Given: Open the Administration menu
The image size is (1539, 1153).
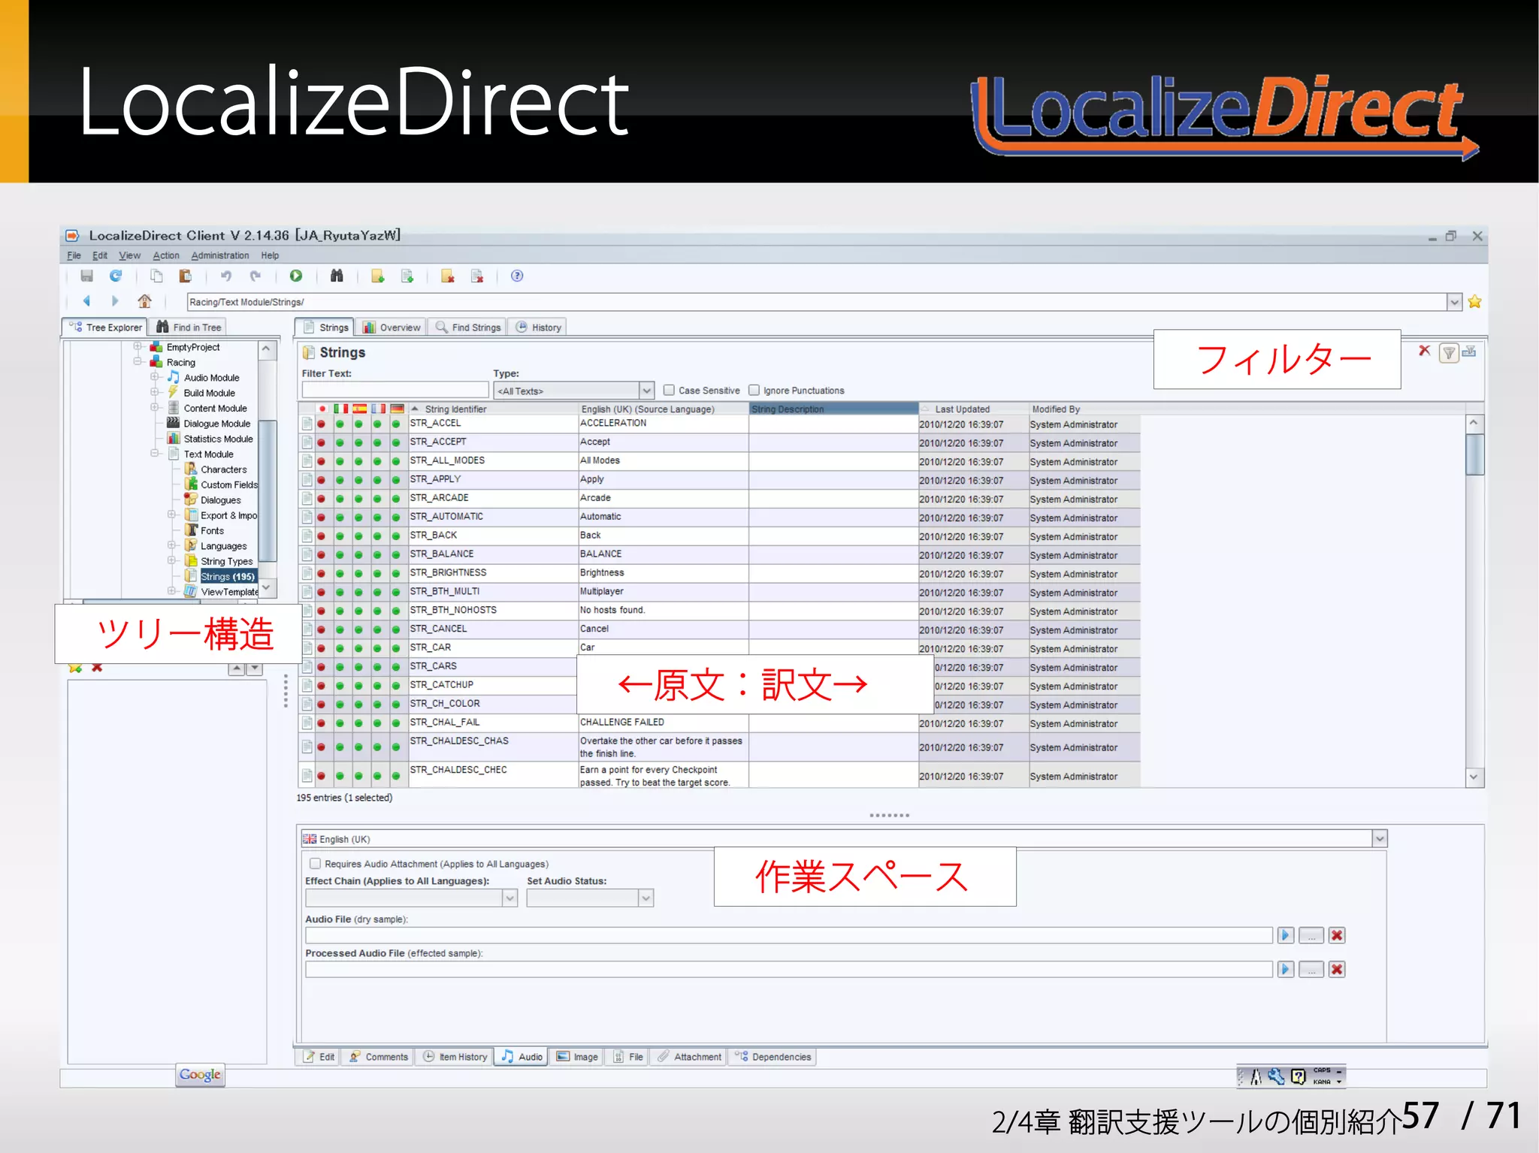Looking at the screenshot, I should [x=219, y=255].
